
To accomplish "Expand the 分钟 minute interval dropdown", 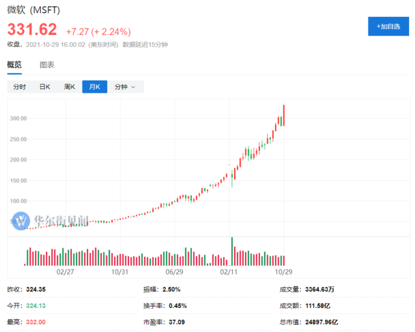I will [125, 87].
